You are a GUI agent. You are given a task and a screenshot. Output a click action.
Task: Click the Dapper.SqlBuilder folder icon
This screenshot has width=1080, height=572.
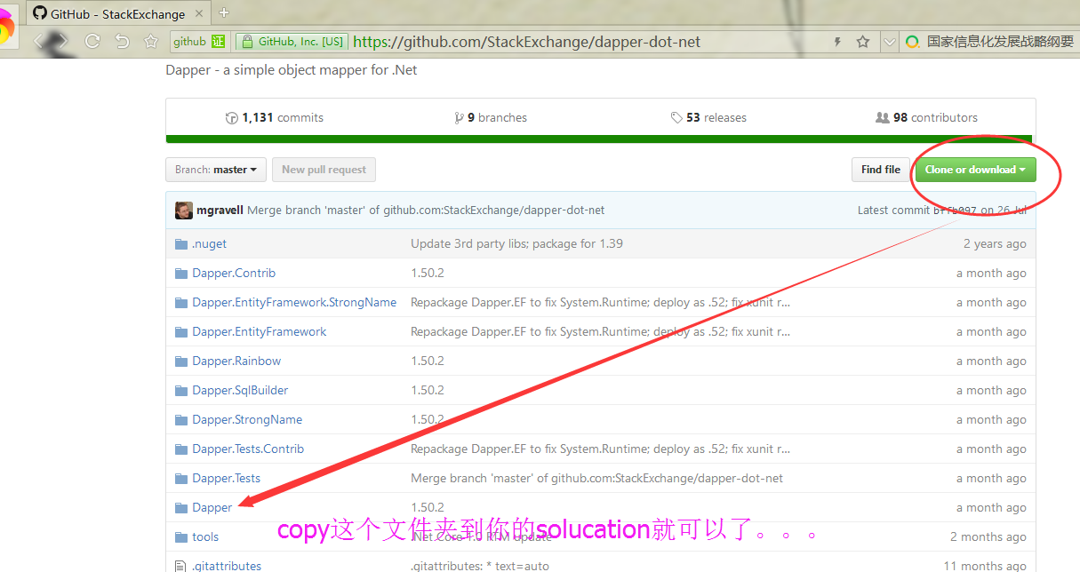[x=181, y=390]
